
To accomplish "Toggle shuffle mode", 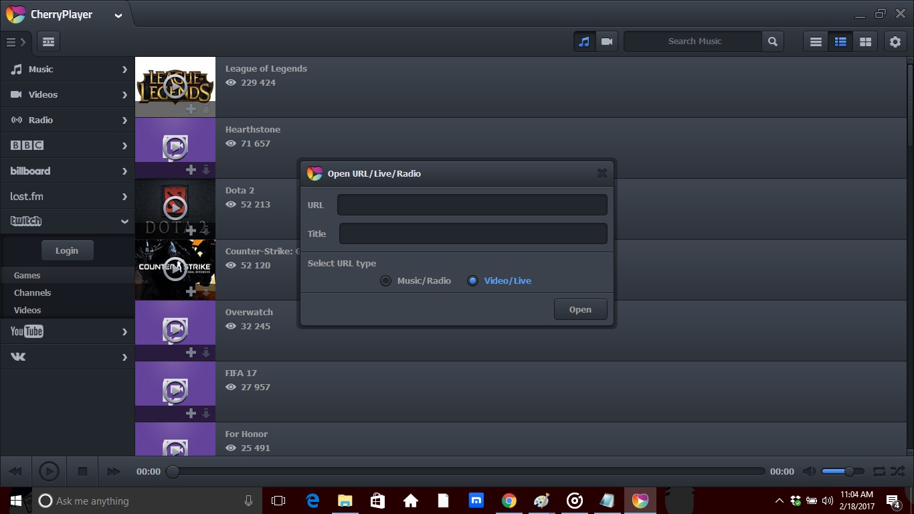I will 898,471.
